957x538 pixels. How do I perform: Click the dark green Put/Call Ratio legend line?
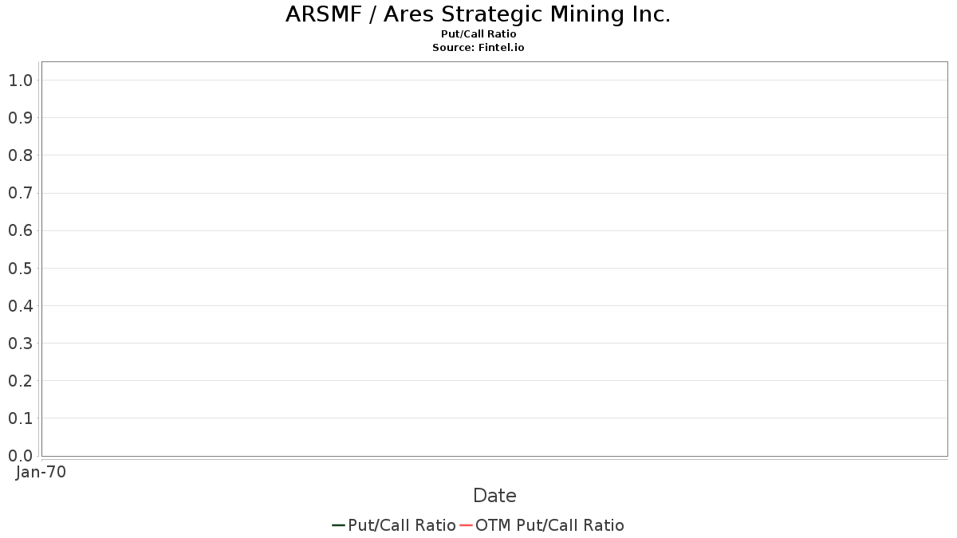click(x=338, y=525)
